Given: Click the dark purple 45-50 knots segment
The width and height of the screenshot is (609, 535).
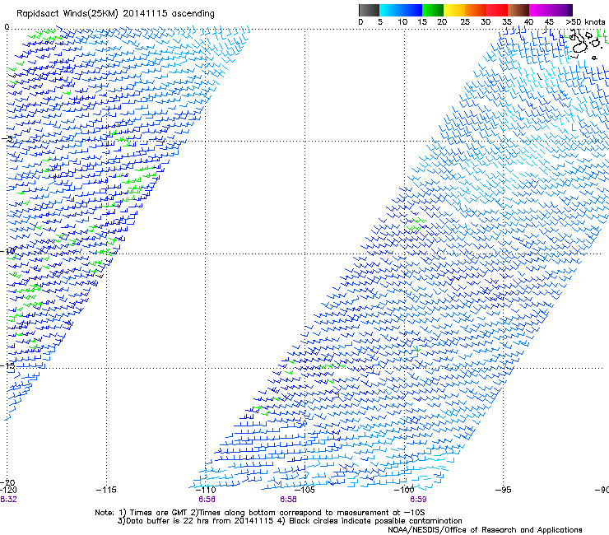Looking at the screenshot, I should click(x=561, y=10).
